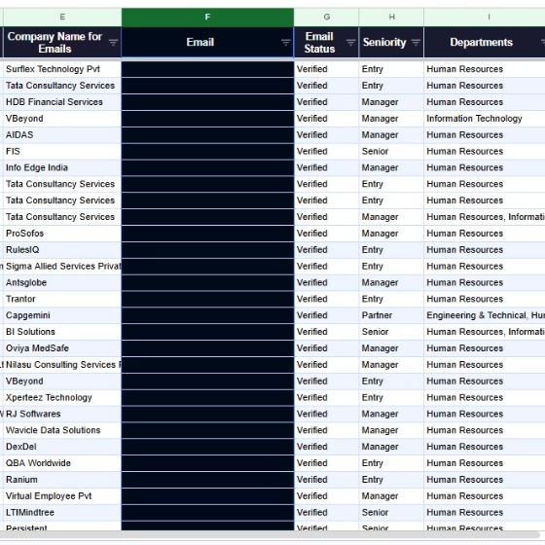This screenshot has width=545, height=545.
Task: Select Information Technology department cell
Action: (x=485, y=119)
